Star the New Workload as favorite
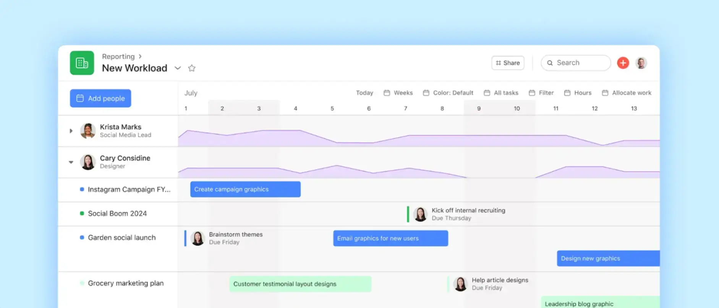The height and width of the screenshot is (308, 719). (x=192, y=68)
